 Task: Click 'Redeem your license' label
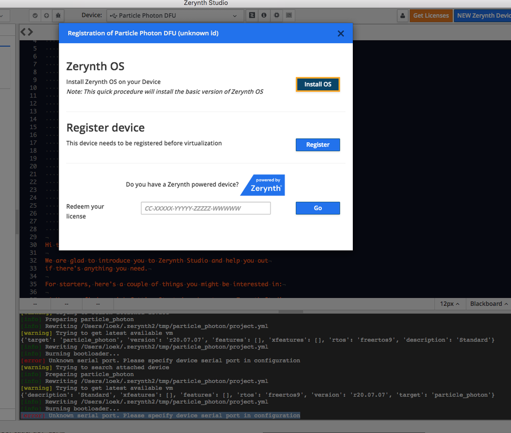[85, 211]
